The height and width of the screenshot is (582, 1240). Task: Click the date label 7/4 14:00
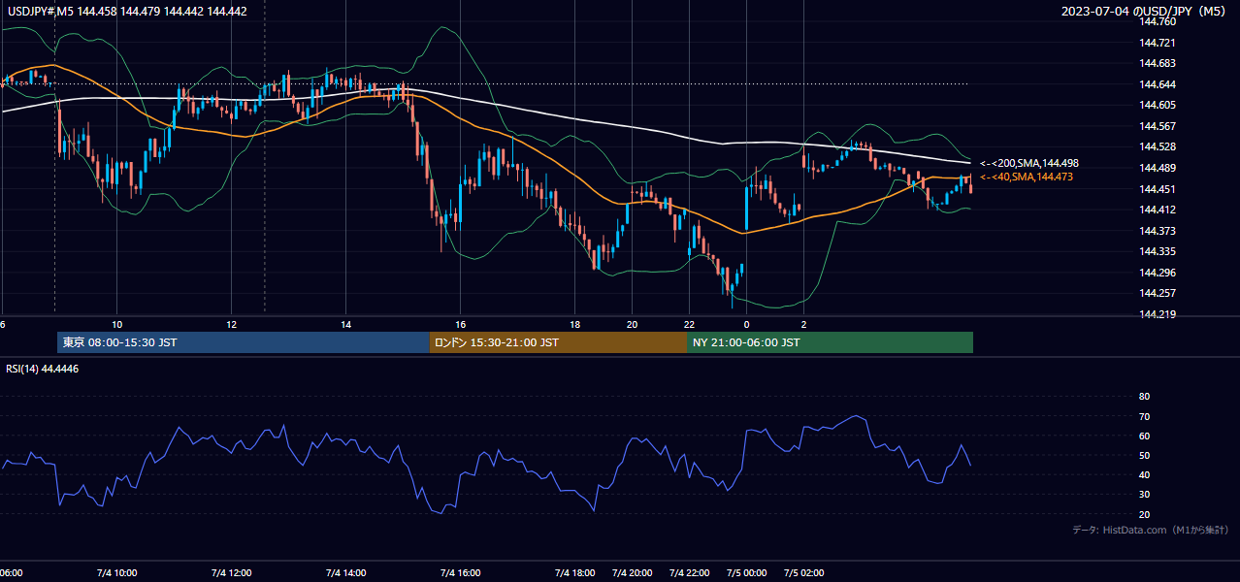[x=346, y=573]
